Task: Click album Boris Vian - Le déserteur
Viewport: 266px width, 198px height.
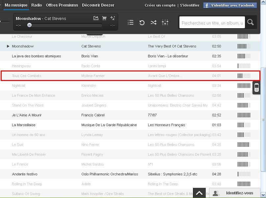Action: pos(168,56)
